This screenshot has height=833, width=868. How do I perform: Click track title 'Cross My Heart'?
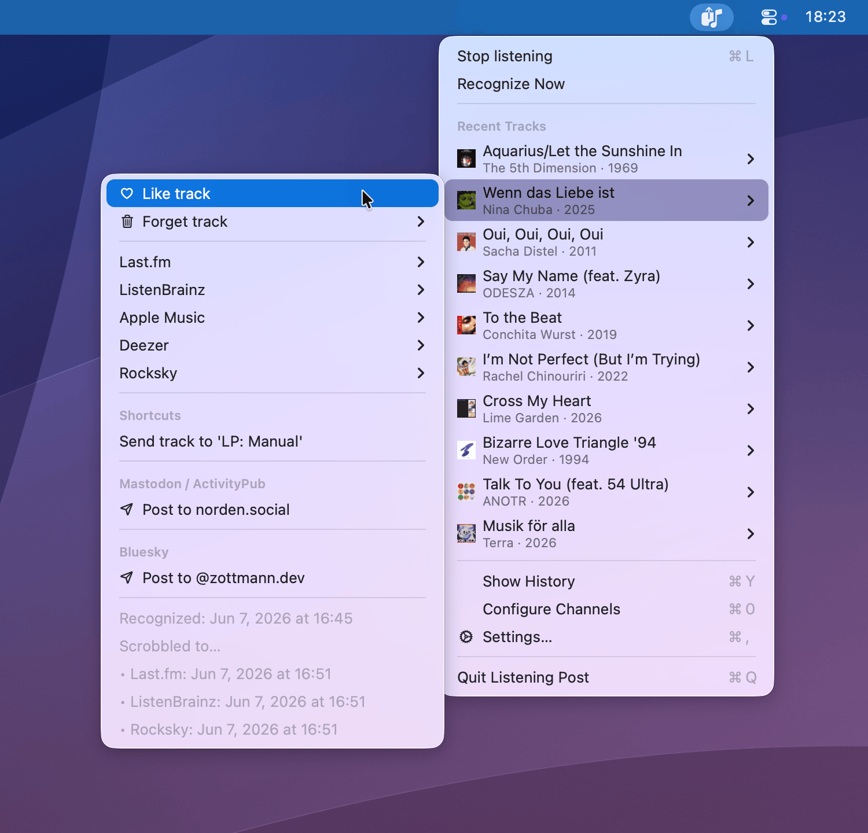click(537, 401)
